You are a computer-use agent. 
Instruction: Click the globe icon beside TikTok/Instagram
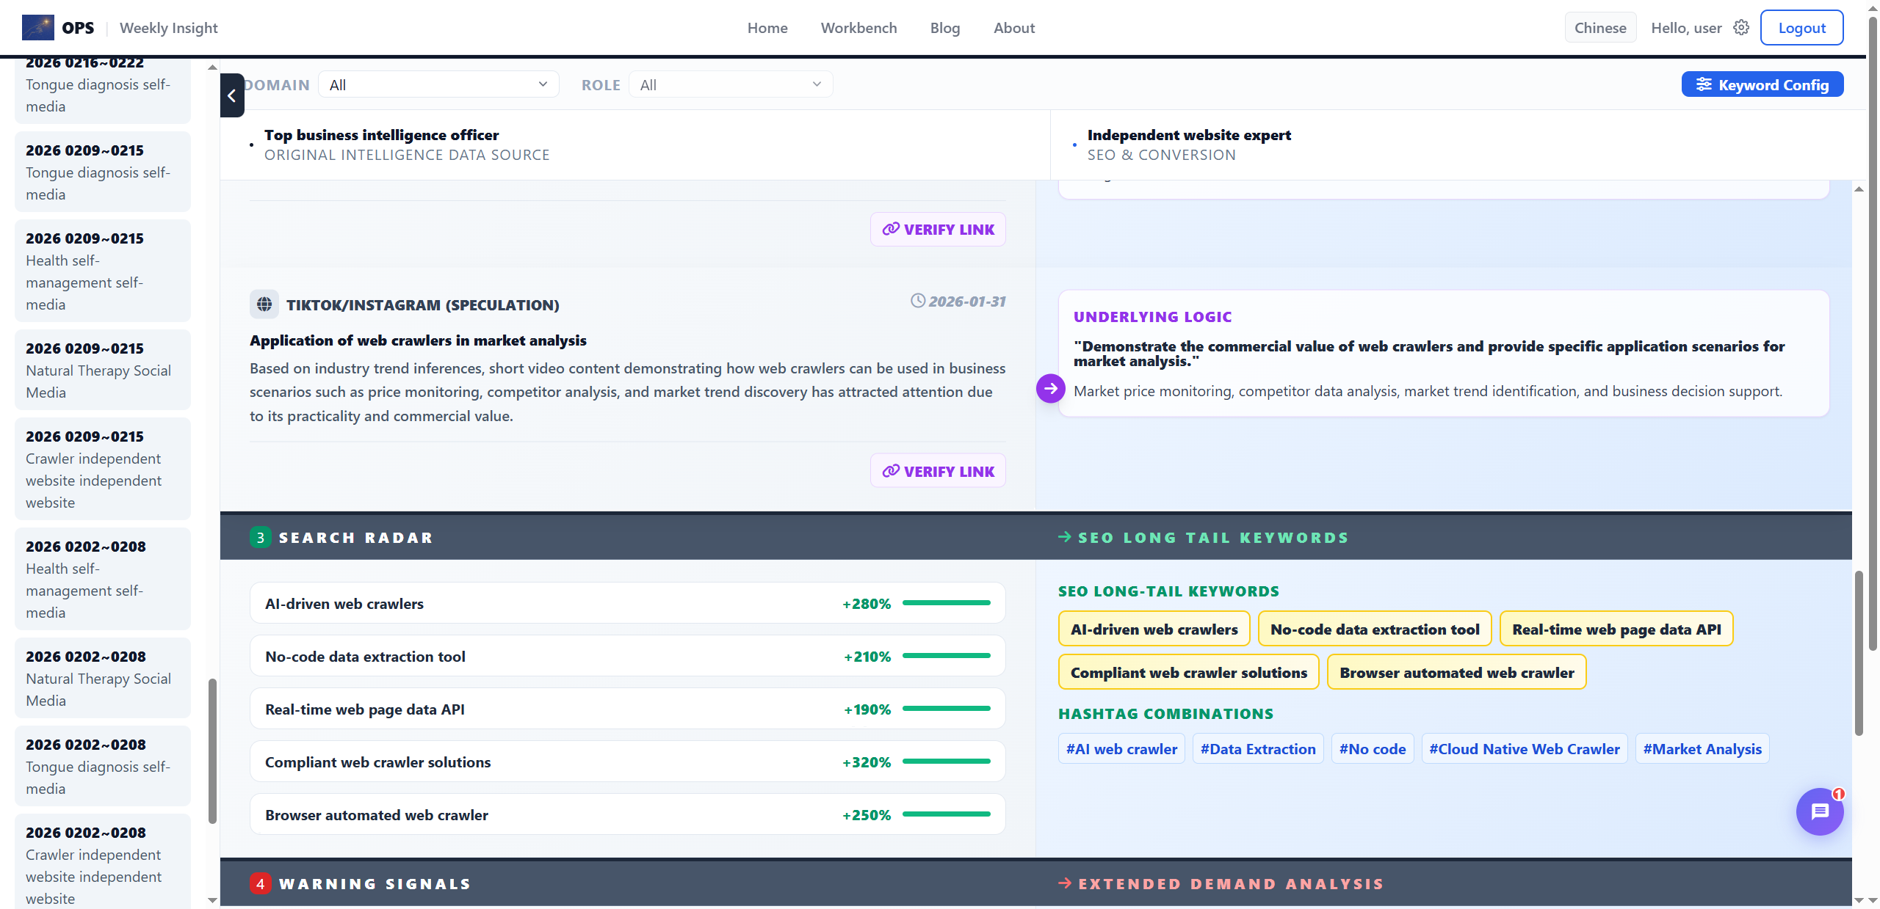click(264, 304)
